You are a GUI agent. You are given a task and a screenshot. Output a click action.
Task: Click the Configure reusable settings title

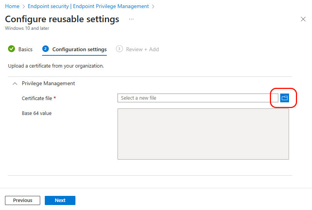(x=62, y=19)
